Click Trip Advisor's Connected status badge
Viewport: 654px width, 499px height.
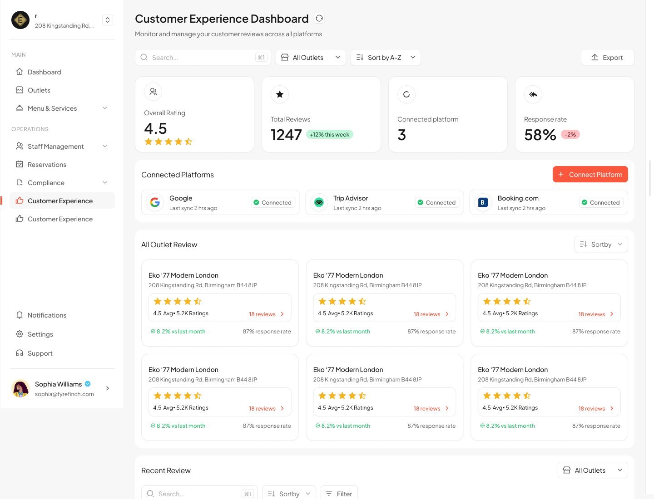[436, 202]
